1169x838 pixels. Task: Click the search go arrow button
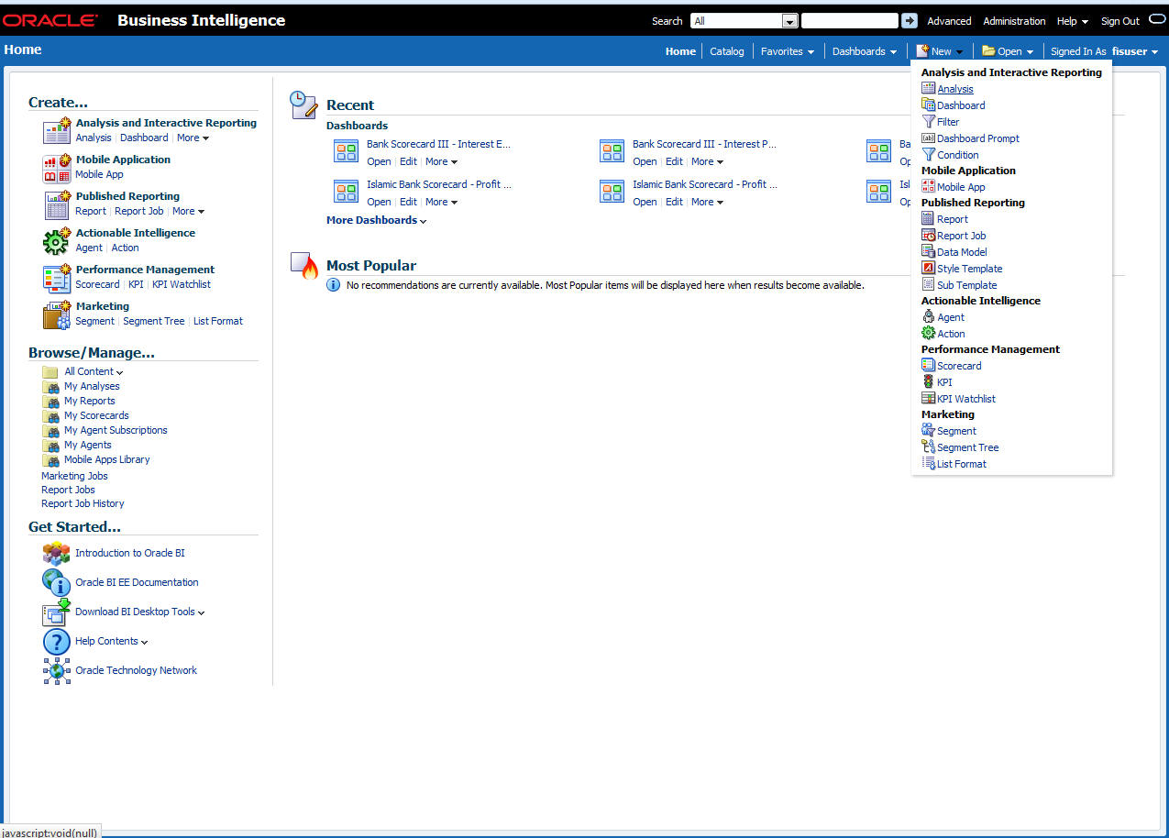point(909,20)
